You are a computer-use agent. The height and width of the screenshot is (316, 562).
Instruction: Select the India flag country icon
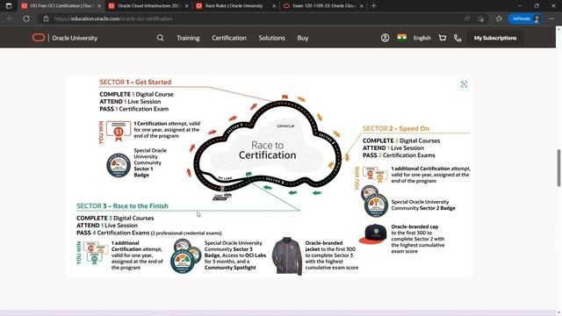[402, 38]
